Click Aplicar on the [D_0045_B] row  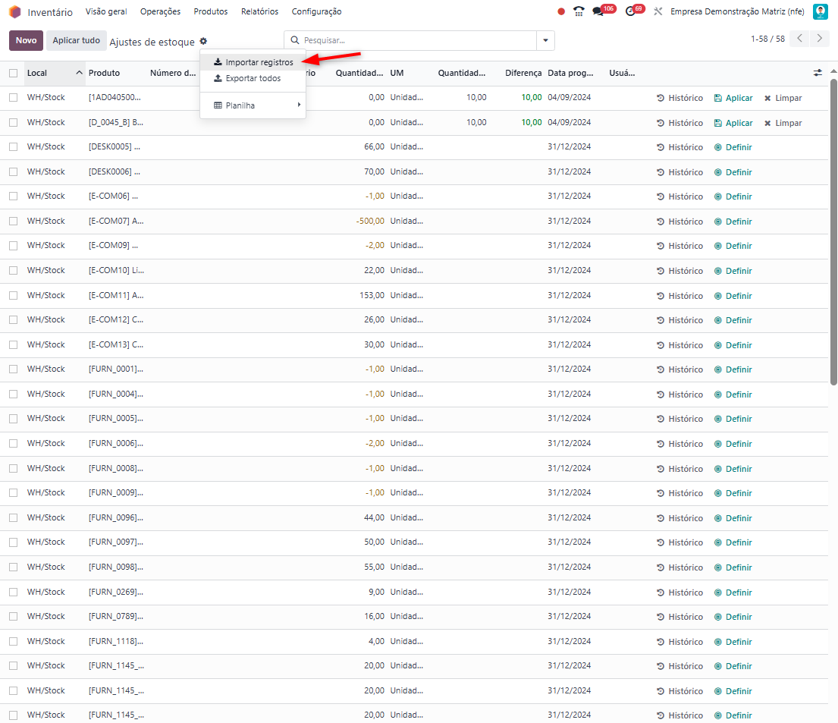733,123
